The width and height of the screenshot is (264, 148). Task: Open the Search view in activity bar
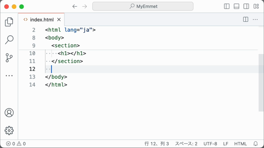point(9,40)
